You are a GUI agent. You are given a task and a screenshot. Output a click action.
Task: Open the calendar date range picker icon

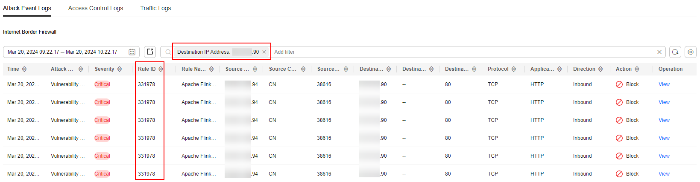[132, 52]
